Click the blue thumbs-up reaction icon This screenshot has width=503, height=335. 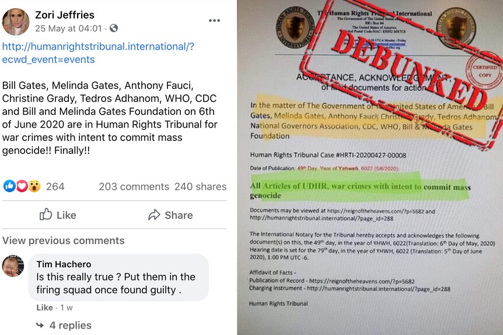point(9,186)
